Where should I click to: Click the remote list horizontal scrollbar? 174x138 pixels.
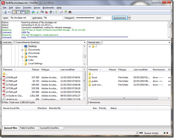tap(124, 98)
